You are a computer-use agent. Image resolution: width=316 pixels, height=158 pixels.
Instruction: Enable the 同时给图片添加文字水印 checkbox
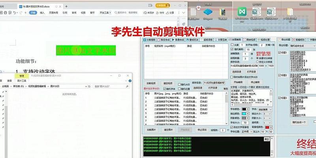[x=232, y=77]
